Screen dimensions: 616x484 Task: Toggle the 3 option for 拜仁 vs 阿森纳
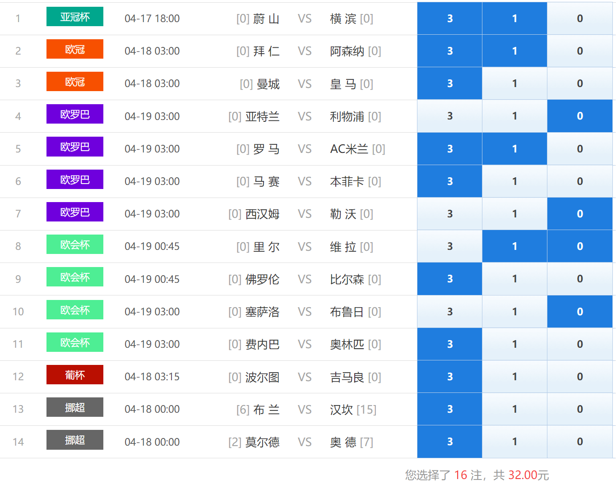[449, 51]
